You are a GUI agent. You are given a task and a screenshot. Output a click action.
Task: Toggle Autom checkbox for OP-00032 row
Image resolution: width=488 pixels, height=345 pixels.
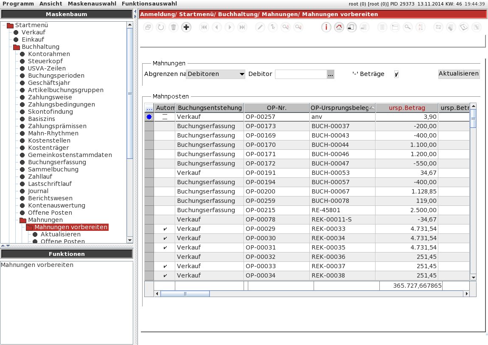(165, 257)
